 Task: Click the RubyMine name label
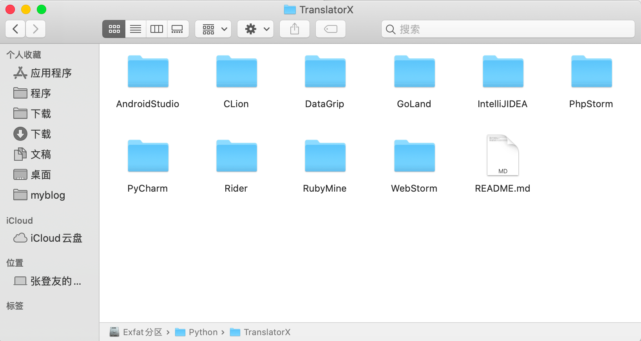(325, 188)
